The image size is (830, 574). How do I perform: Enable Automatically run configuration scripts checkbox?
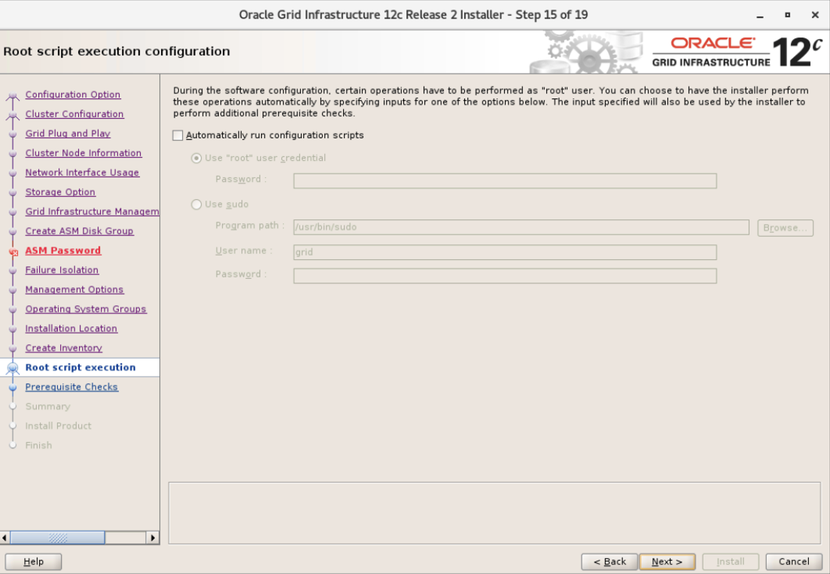click(x=178, y=135)
